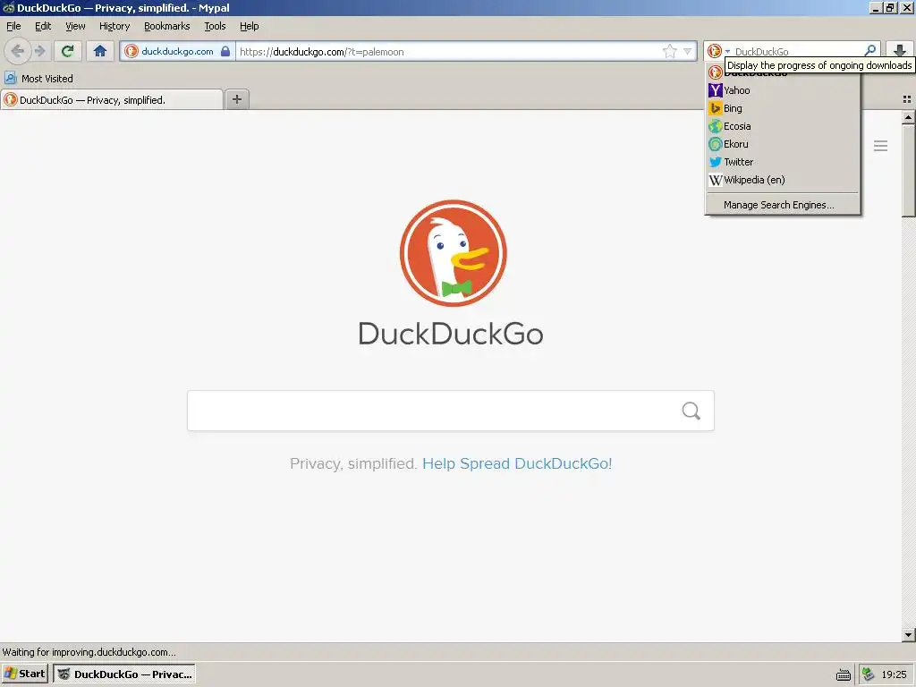Bookmark this page with the star icon

coord(669,51)
